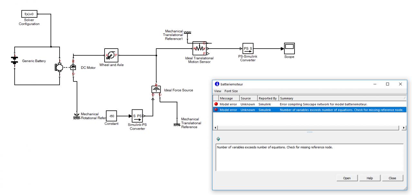Select the Solver Configuration block

[29, 14]
